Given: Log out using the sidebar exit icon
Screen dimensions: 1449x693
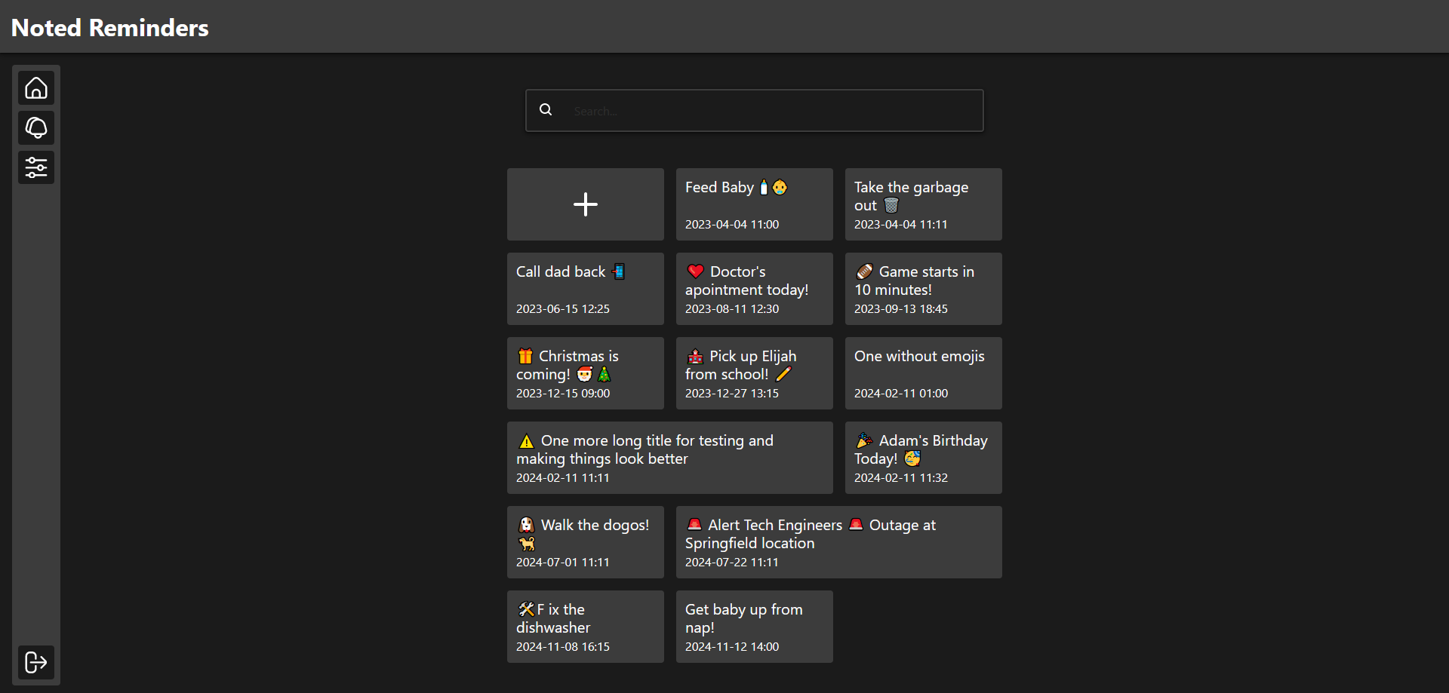Looking at the screenshot, I should coord(35,663).
